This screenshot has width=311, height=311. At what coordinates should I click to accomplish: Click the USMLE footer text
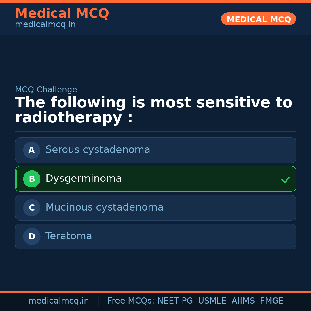[212, 301]
